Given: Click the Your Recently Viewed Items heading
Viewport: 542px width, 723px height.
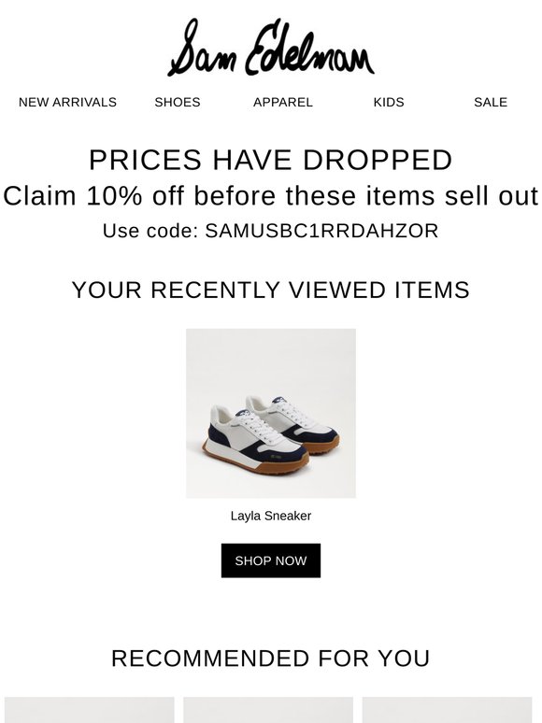Looking at the screenshot, I should (271, 290).
